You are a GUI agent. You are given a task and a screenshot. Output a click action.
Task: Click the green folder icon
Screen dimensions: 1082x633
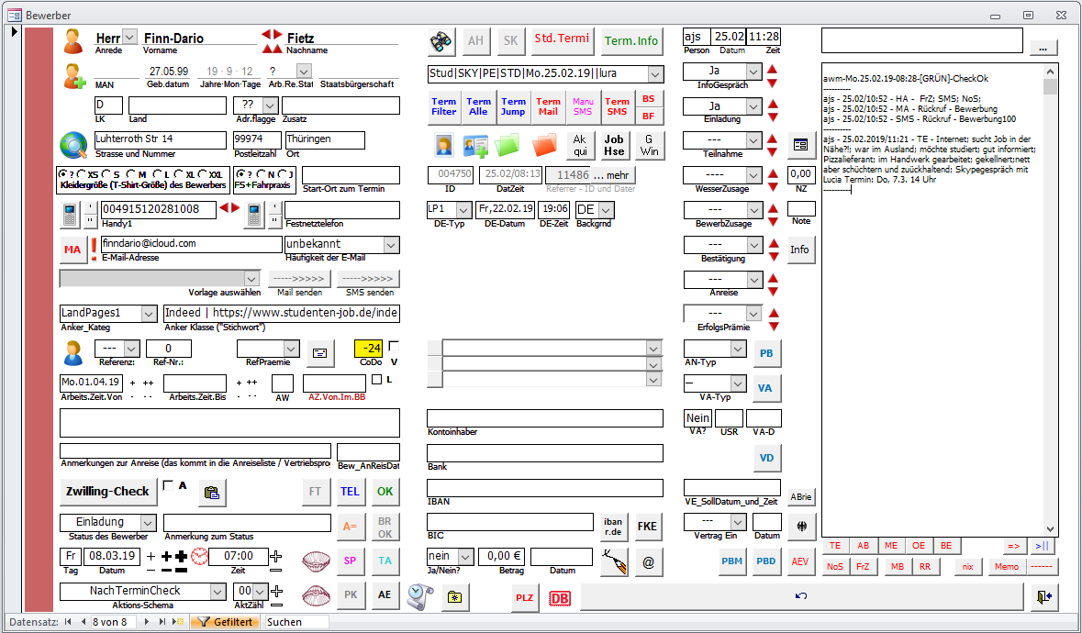click(x=508, y=145)
